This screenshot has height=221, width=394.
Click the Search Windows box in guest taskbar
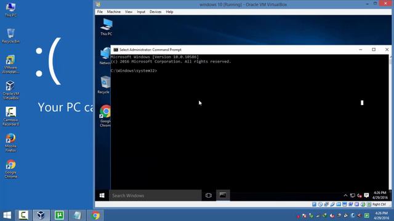[155, 195]
